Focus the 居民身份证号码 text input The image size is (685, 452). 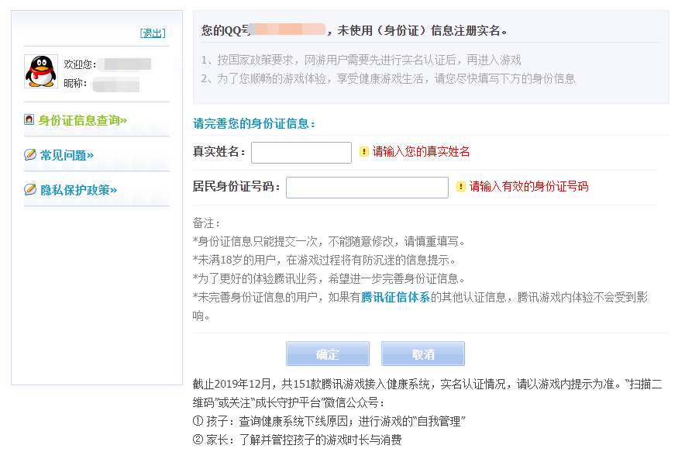point(367,188)
